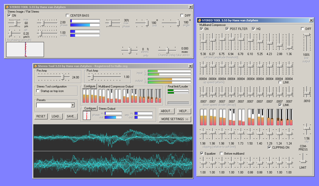Check DIFF in the Multiband Compressor window
The image size is (319, 186).
(x=303, y=29)
